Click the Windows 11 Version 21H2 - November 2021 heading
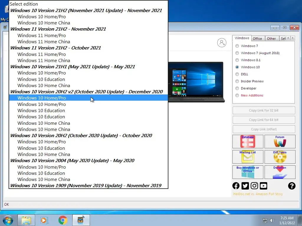The height and width of the screenshot is (226, 302). click(88, 29)
